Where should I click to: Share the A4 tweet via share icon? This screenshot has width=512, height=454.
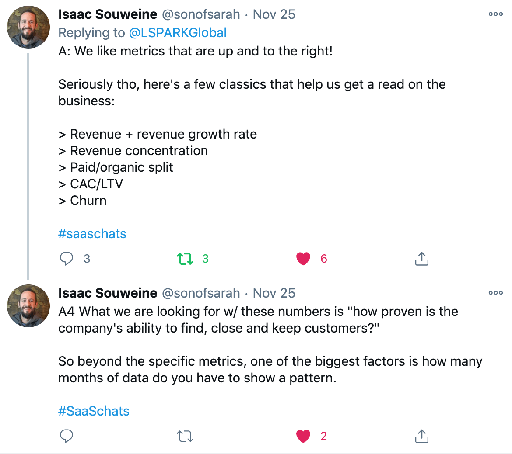tap(421, 436)
